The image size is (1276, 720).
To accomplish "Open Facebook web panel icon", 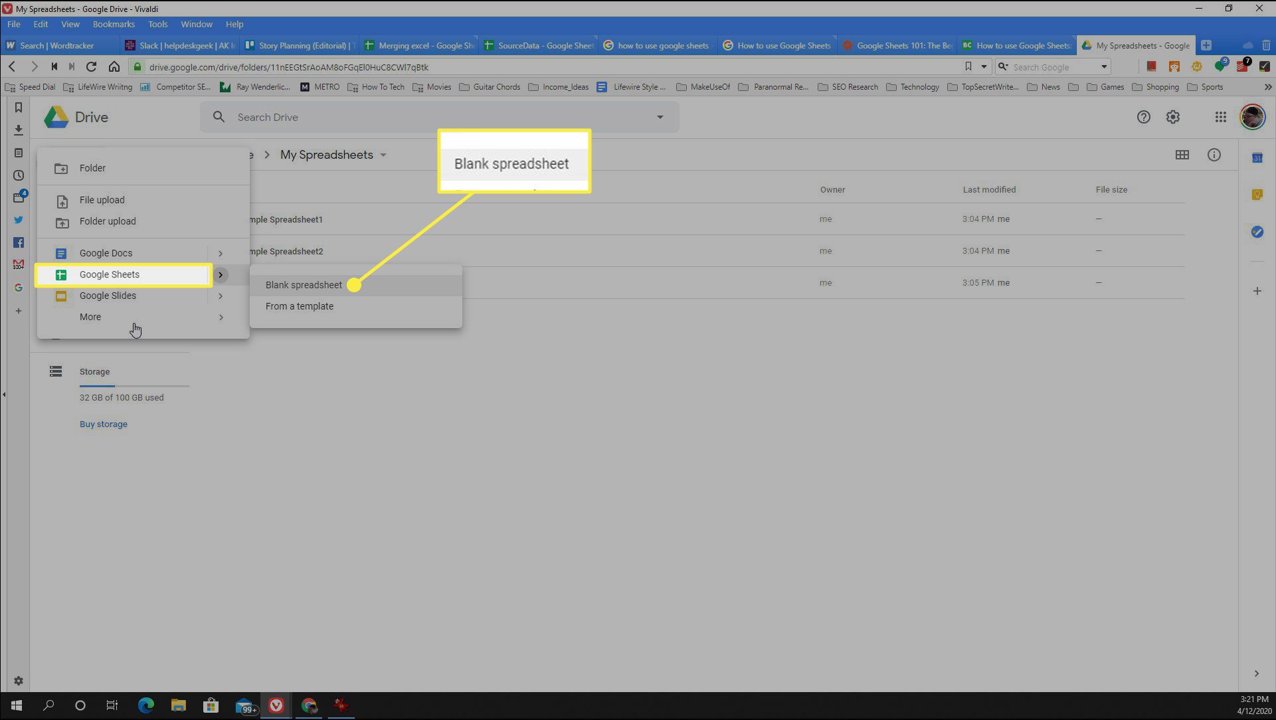I will point(19,242).
